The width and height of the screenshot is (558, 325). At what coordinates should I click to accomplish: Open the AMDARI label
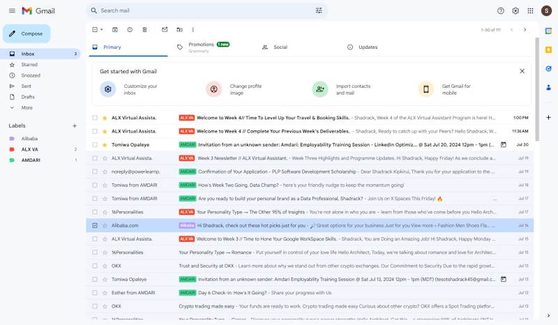[40, 160]
